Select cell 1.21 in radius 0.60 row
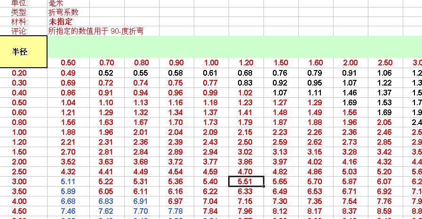Image resolution: width=422 pixels, height=219 pixels. [68, 112]
